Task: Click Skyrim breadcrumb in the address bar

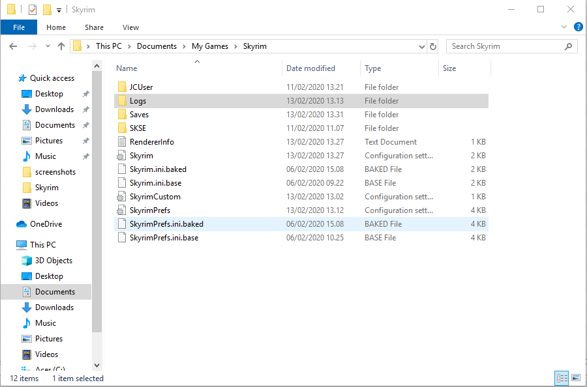Action: pyautogui.click(x=255, y=46)
